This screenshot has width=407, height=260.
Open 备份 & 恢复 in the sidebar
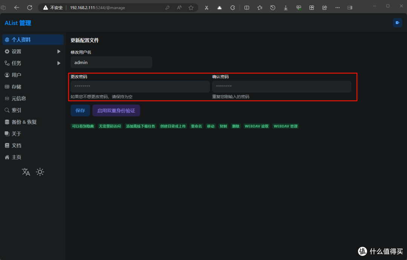[x=33, y=122]
